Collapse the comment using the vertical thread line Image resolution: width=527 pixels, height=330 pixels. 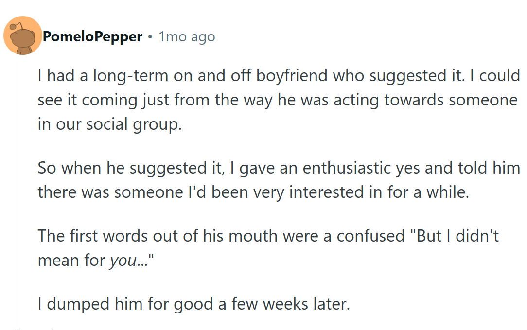(18, 194)
